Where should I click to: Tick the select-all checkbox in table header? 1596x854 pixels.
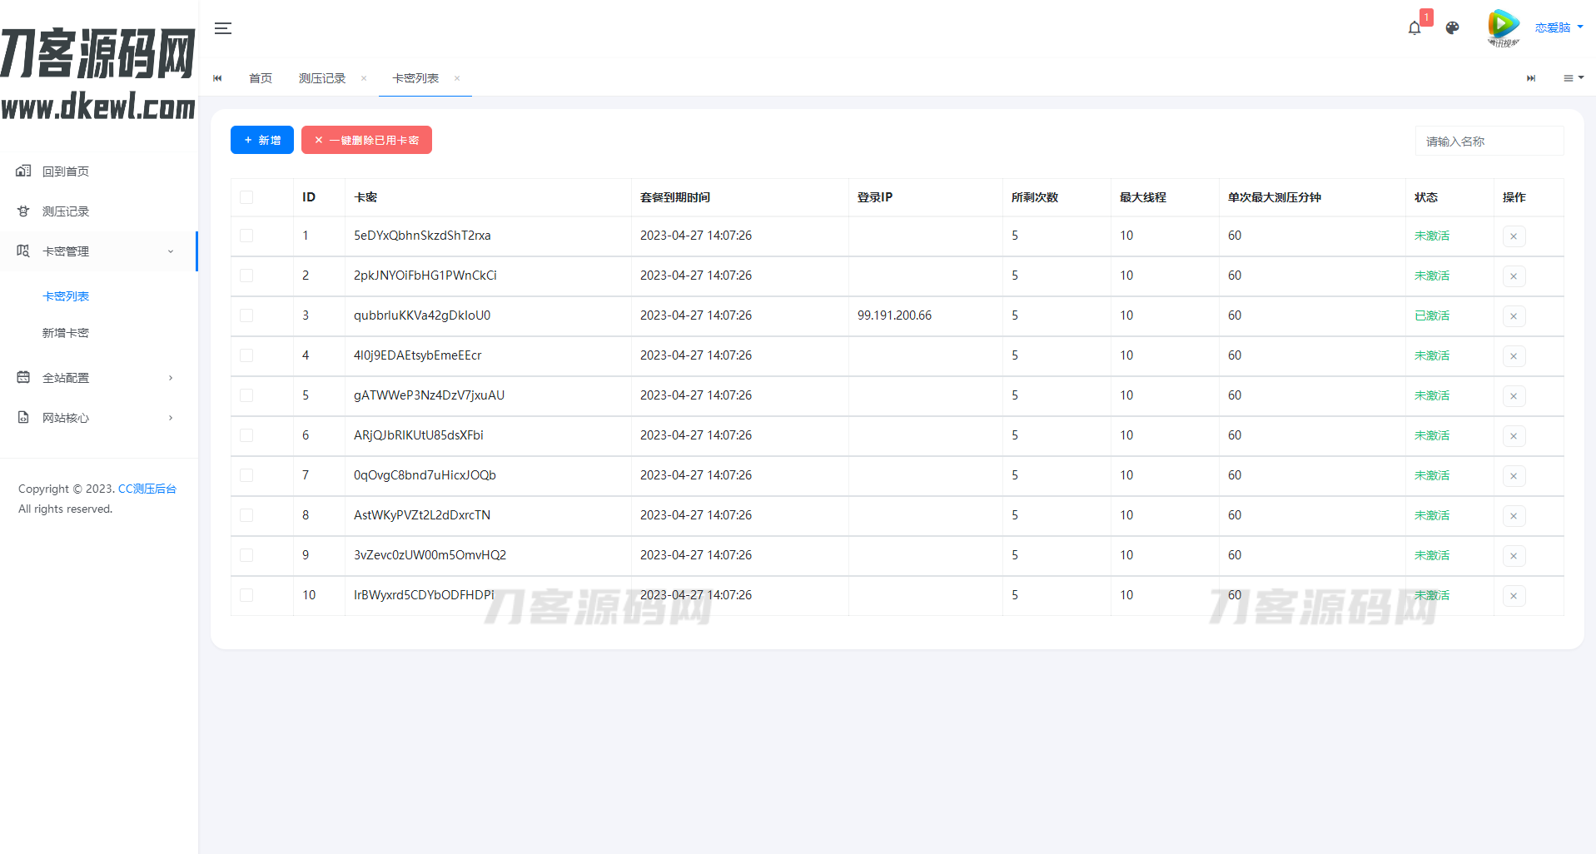coord(246,197)
